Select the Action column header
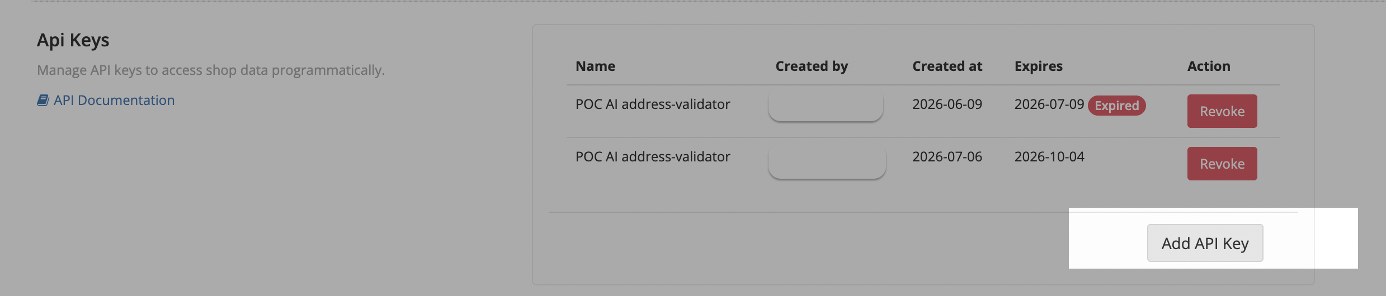The height and width of the screenshot is (296, 1386). point(1209,66)
